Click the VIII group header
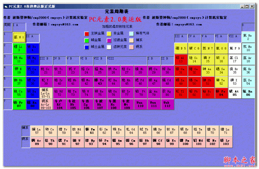 tap(127, 61)
